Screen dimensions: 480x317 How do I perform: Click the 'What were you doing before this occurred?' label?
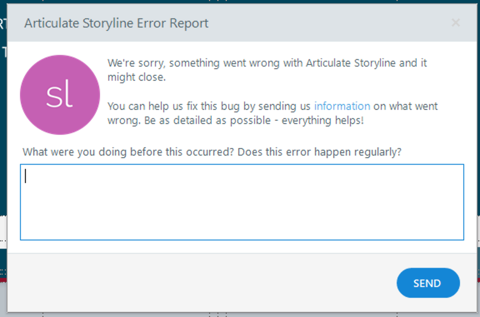coord(128,152)
